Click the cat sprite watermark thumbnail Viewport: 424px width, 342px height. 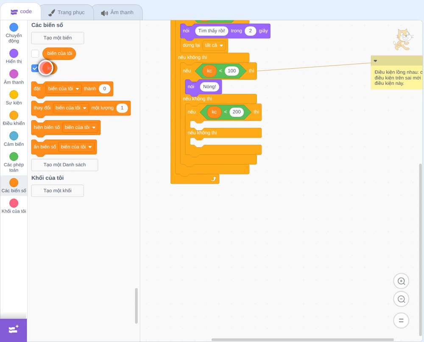click(403, 40)
